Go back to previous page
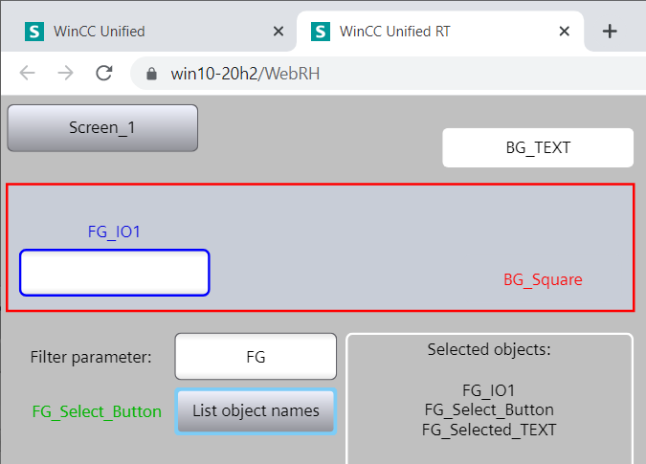This screenshot has height=464, width=646. coord(28,74)
